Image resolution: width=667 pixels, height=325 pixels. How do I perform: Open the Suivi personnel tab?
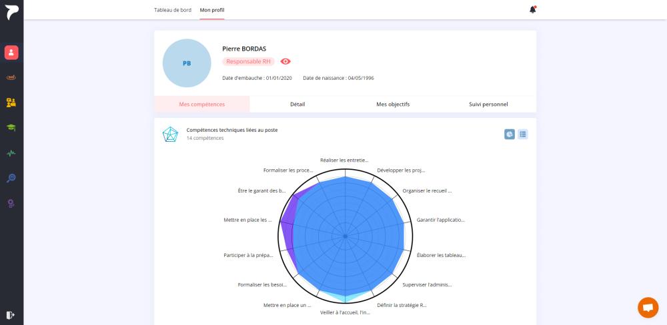(488, 104)
